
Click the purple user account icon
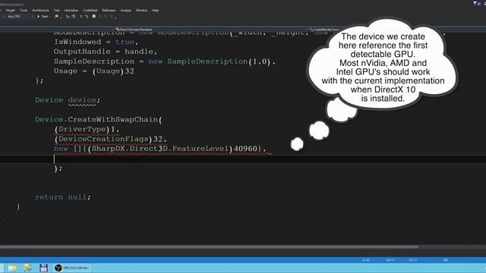click(480, 3)
